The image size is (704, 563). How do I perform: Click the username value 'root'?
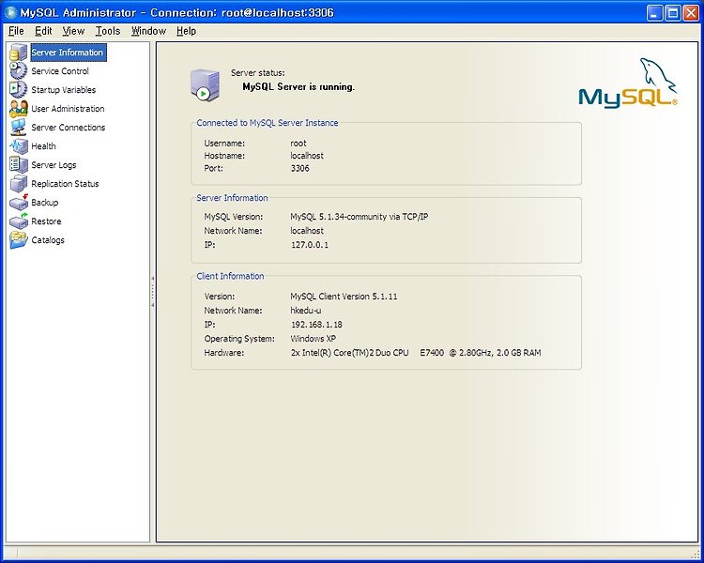point(298,144)
